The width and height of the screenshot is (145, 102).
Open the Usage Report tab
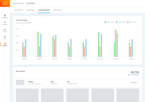point(30,10)
